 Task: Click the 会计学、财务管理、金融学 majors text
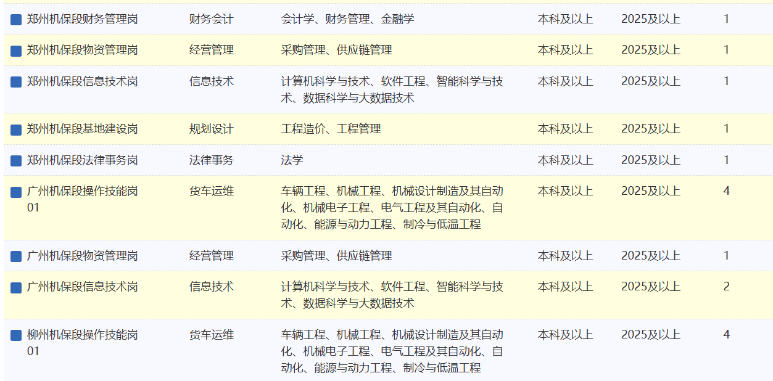[347, 19]
